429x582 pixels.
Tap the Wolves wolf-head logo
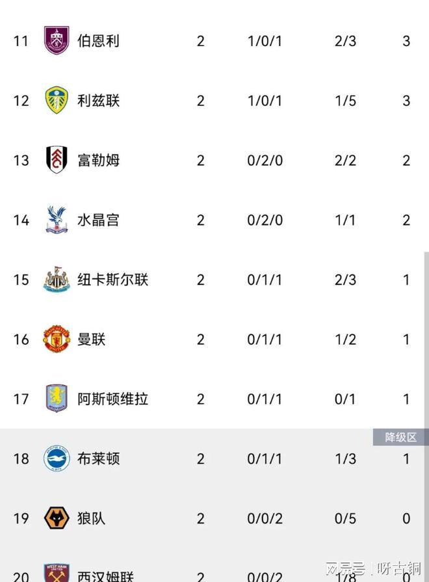pyautogui.click(x=57, y=518)
